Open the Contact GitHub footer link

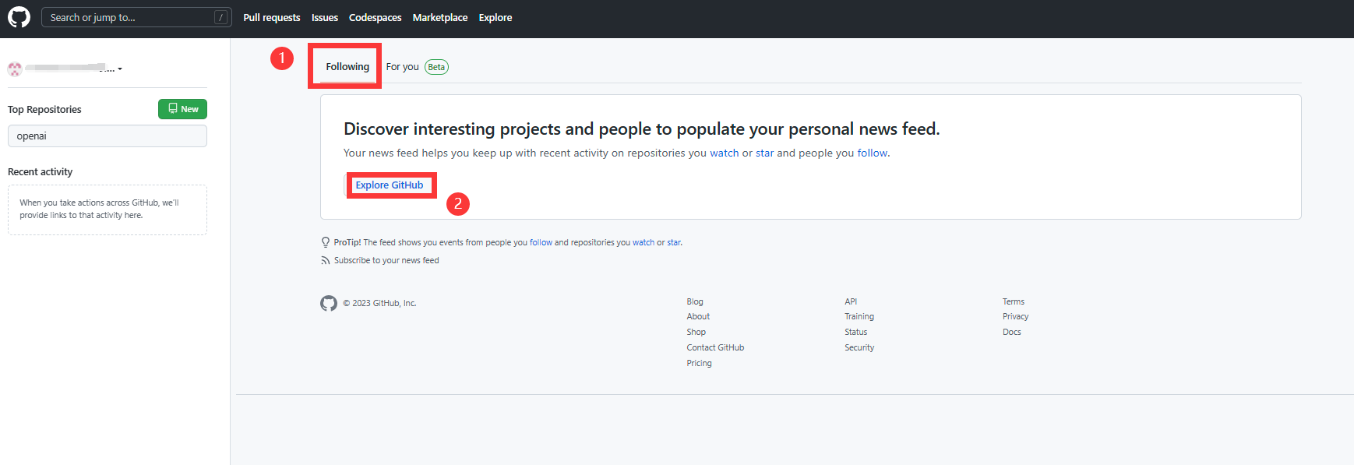(x=715, y=347)
